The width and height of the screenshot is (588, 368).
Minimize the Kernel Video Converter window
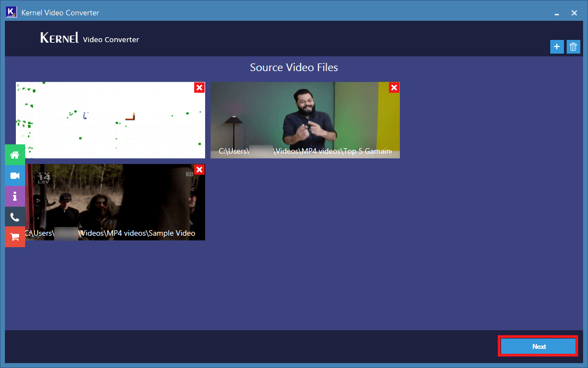[x=557, y=13]
